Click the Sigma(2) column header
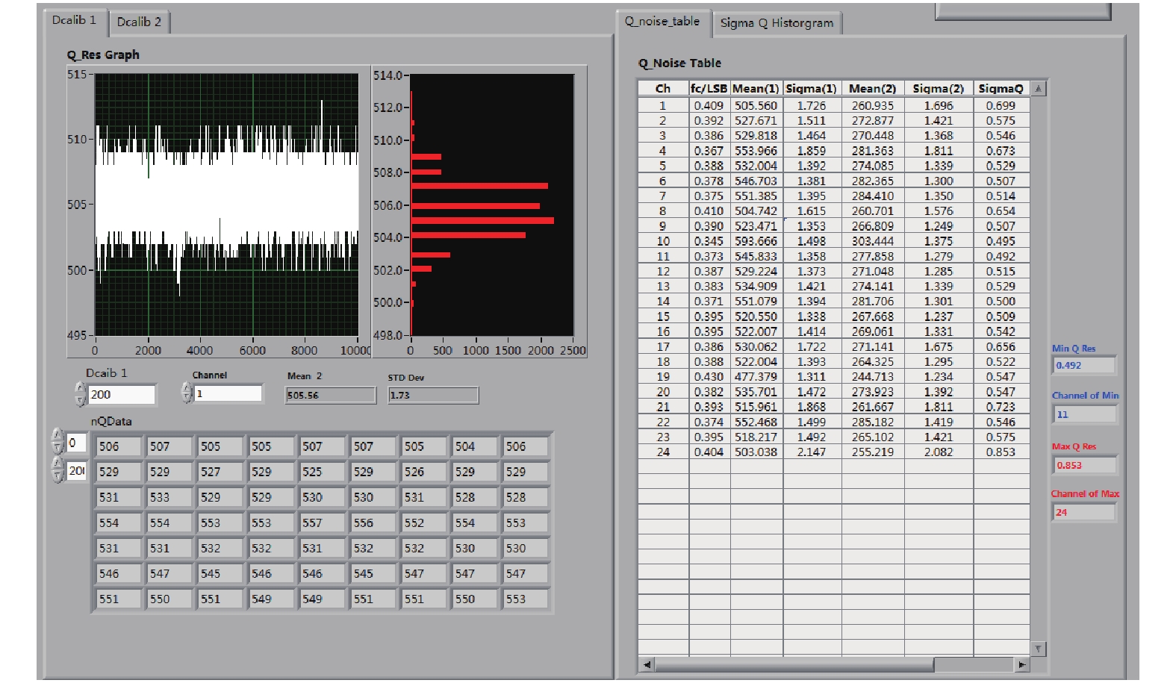Image resolution: width=1176 pixels, height=683 pixels. [939, 89]
